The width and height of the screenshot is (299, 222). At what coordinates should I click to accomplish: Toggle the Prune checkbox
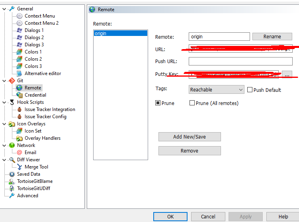158,103
